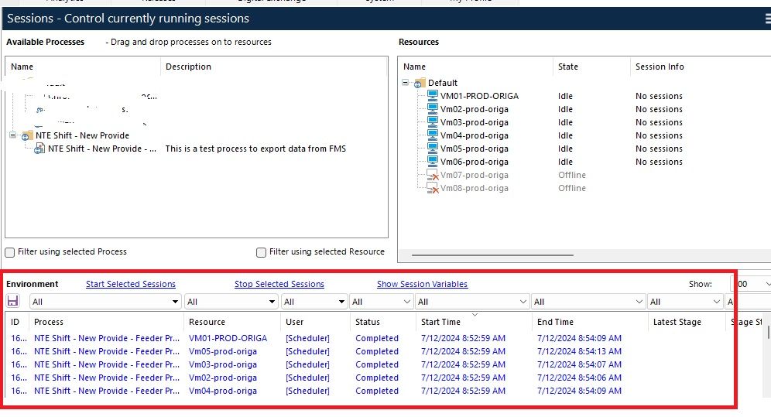
Task: Collapse the Default resources tree node
Action: coord(406,83)
